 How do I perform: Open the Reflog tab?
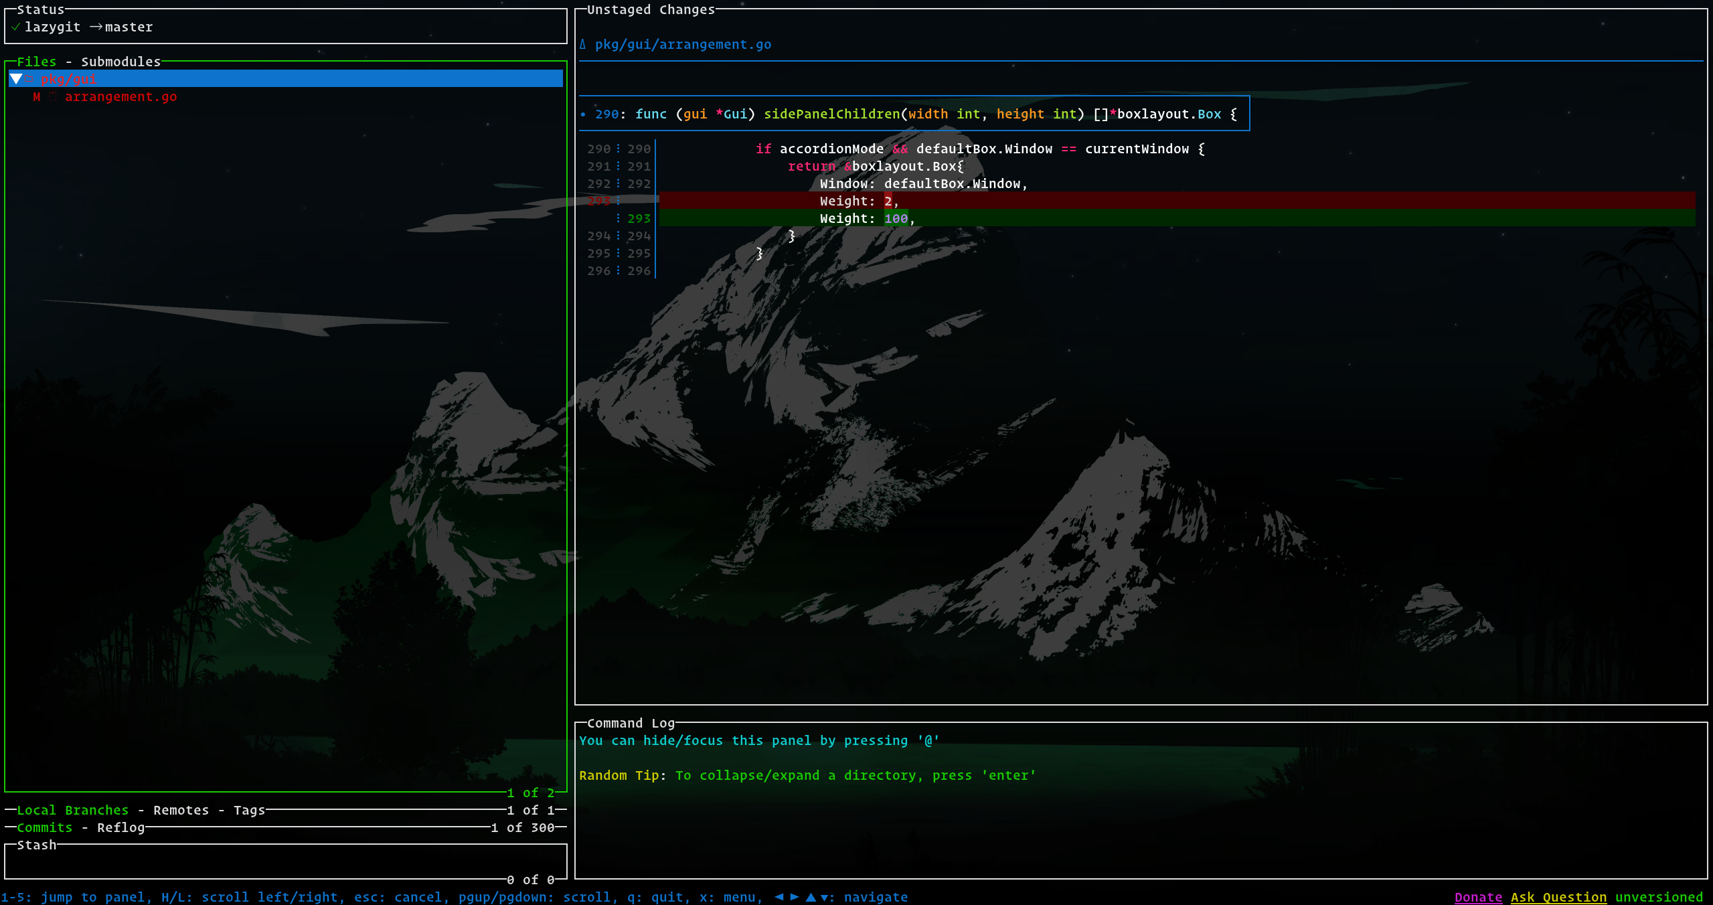pos(120,828)
